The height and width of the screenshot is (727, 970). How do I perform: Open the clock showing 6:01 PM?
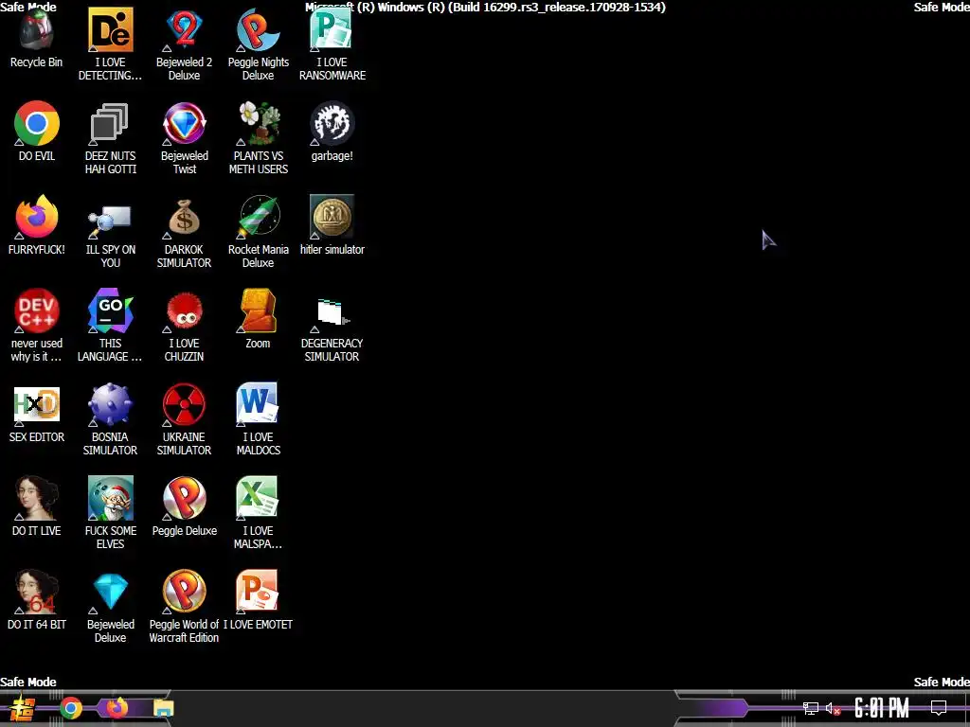click(x=882, y=708)
